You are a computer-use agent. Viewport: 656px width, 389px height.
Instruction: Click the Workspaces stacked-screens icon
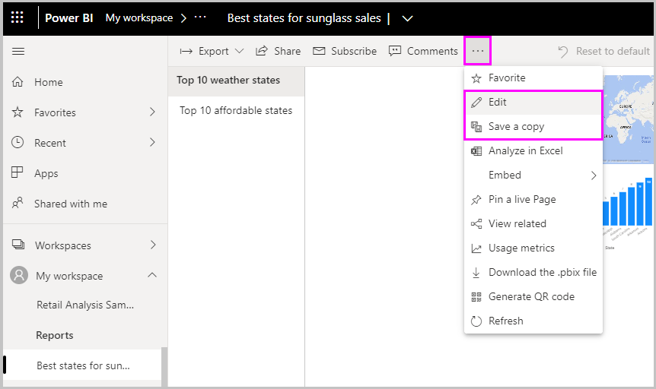[x=18, y=245]
